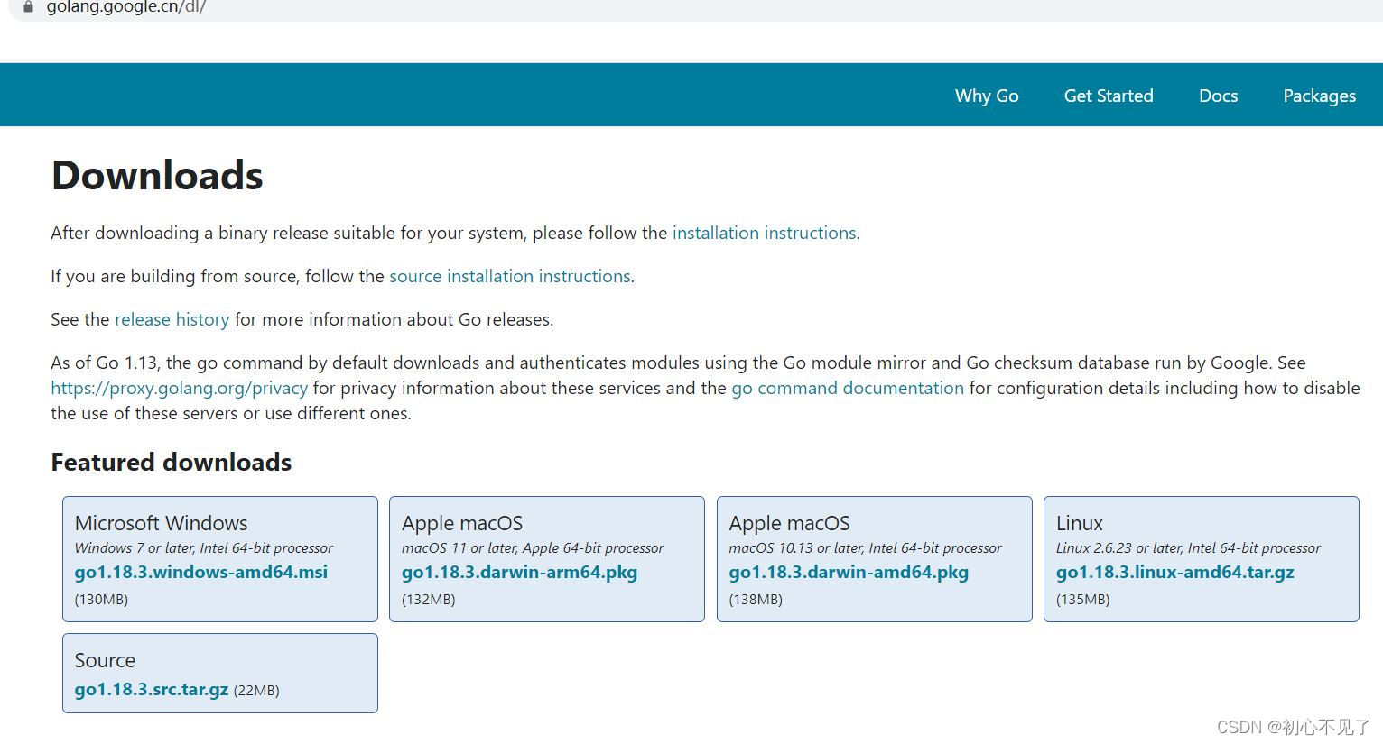The width and height of the screenshot is (1383, 744).
Task: Download go1.18.3.src.tar.gz source archive
Action: point(152,689)
